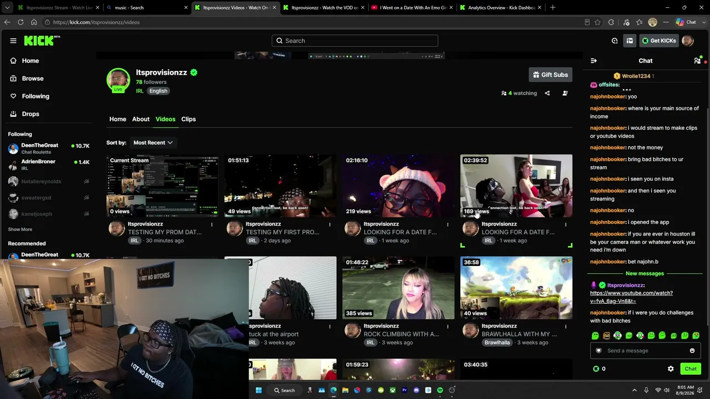Open options menu for TESTING MY PROM DAT video
Viewport: 710px width, 399px height.
(x=212, y=224)
